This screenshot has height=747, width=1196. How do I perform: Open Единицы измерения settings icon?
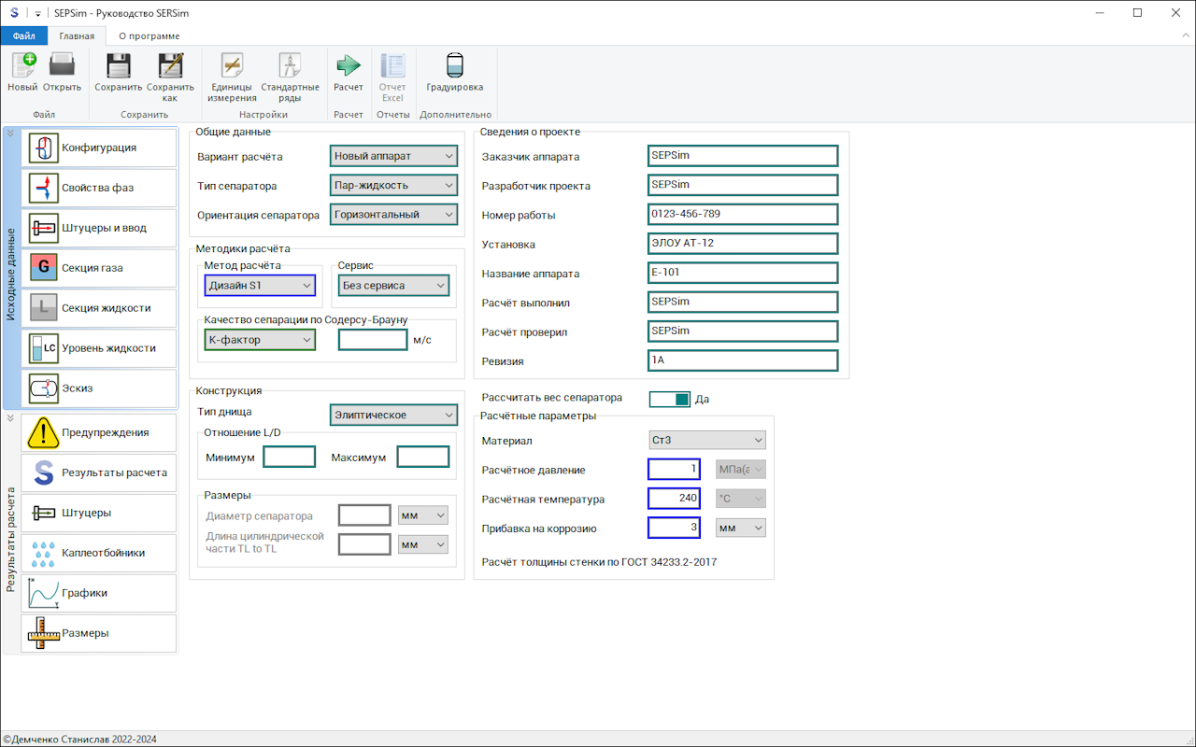point(232,66)
